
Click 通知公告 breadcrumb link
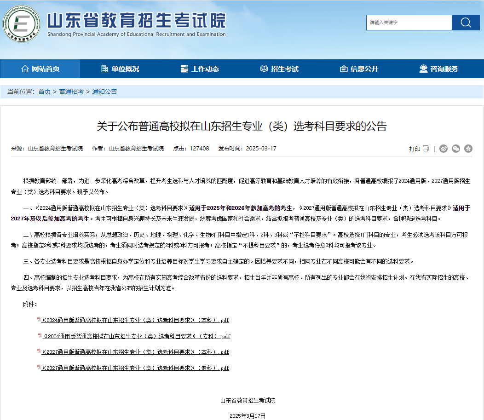pos(104,92)
